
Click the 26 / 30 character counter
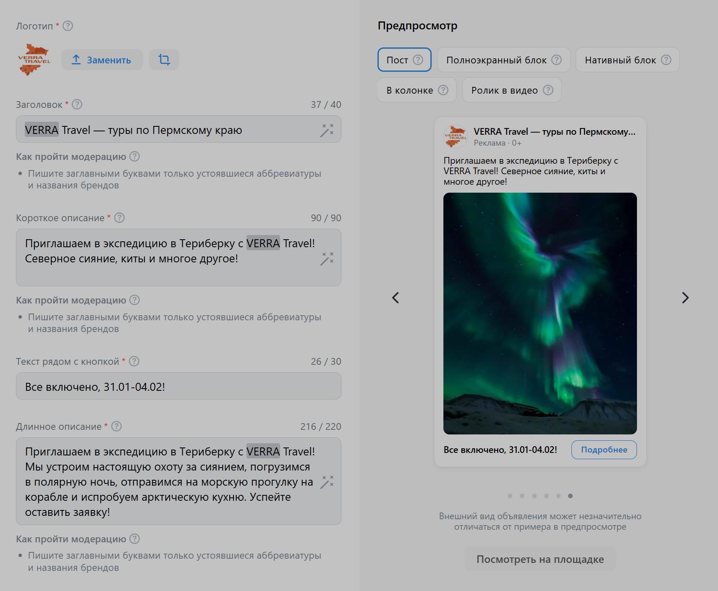326,361
